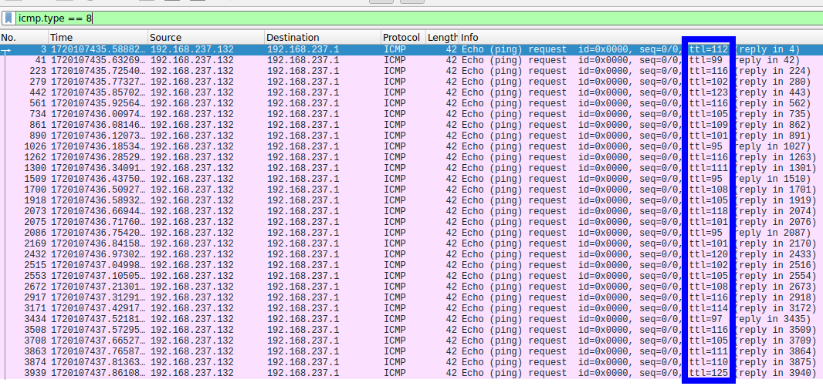Select packet number 1300 row

tap(411, 168)
